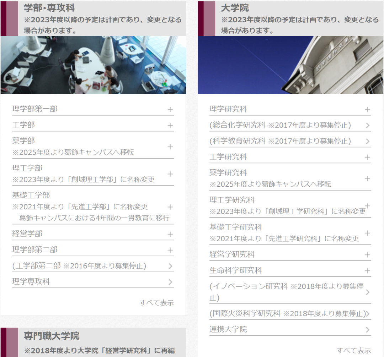The image size is (384, 357).
Task: Expand 理学研究科 plus icon
Action: pyautogui.click(x=367, y=109)
